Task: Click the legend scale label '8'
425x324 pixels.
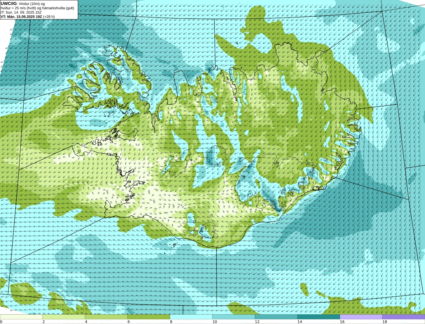Action: click(x=171, y=322)
